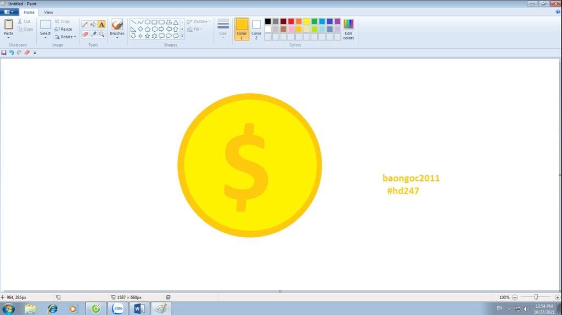Choose the Eraser tool in Tools group
The width and height of the screenshot is (562, 315).
click(85, 34)
